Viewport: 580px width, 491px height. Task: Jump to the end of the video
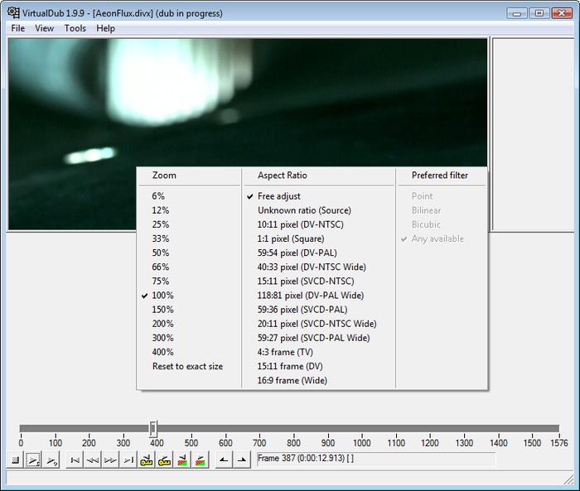(x=128, y=460)
